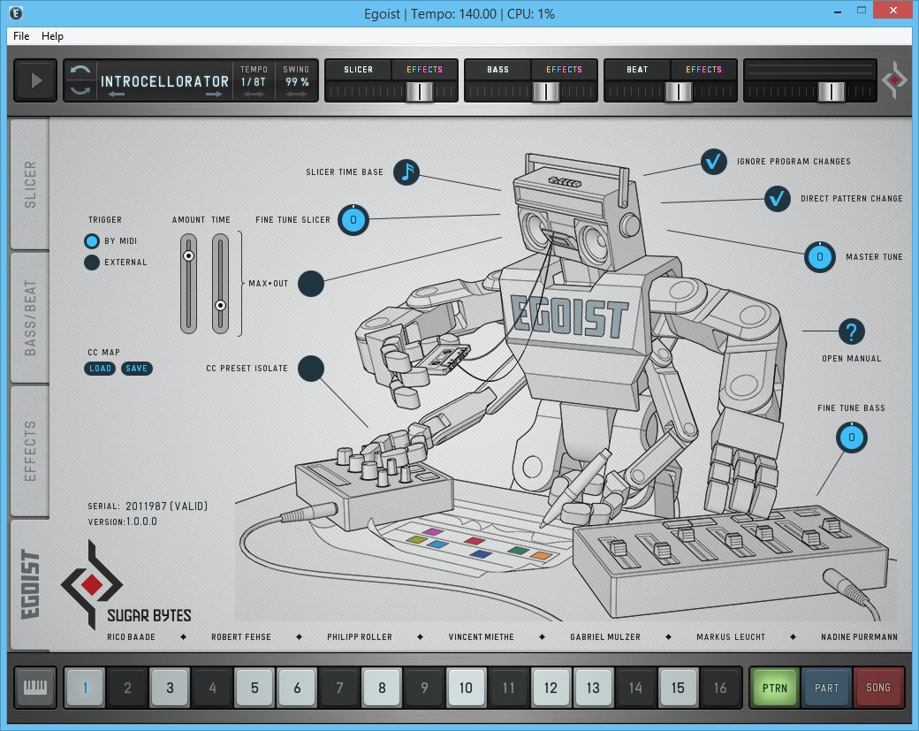The width and height of the screenshot is (919, 731).
Task: Click the Fine Tune Bass knob
Action: click(851, 438)
